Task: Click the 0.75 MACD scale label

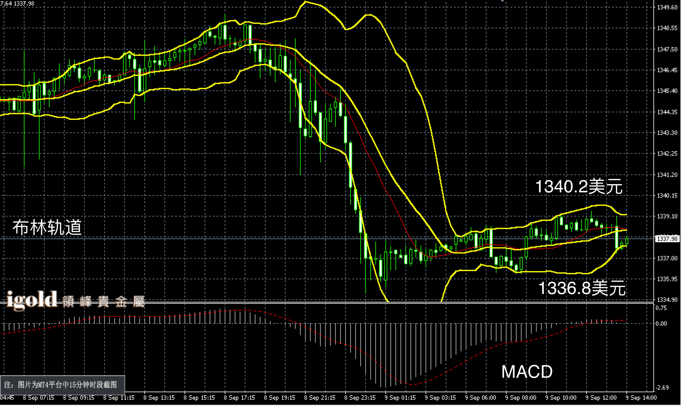Action: pyautogui.click(x=661, y=308)
